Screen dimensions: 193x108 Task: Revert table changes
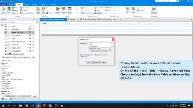pos(15,10)
